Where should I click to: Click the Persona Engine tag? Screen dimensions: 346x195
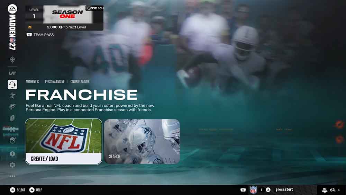pos(55,82)
